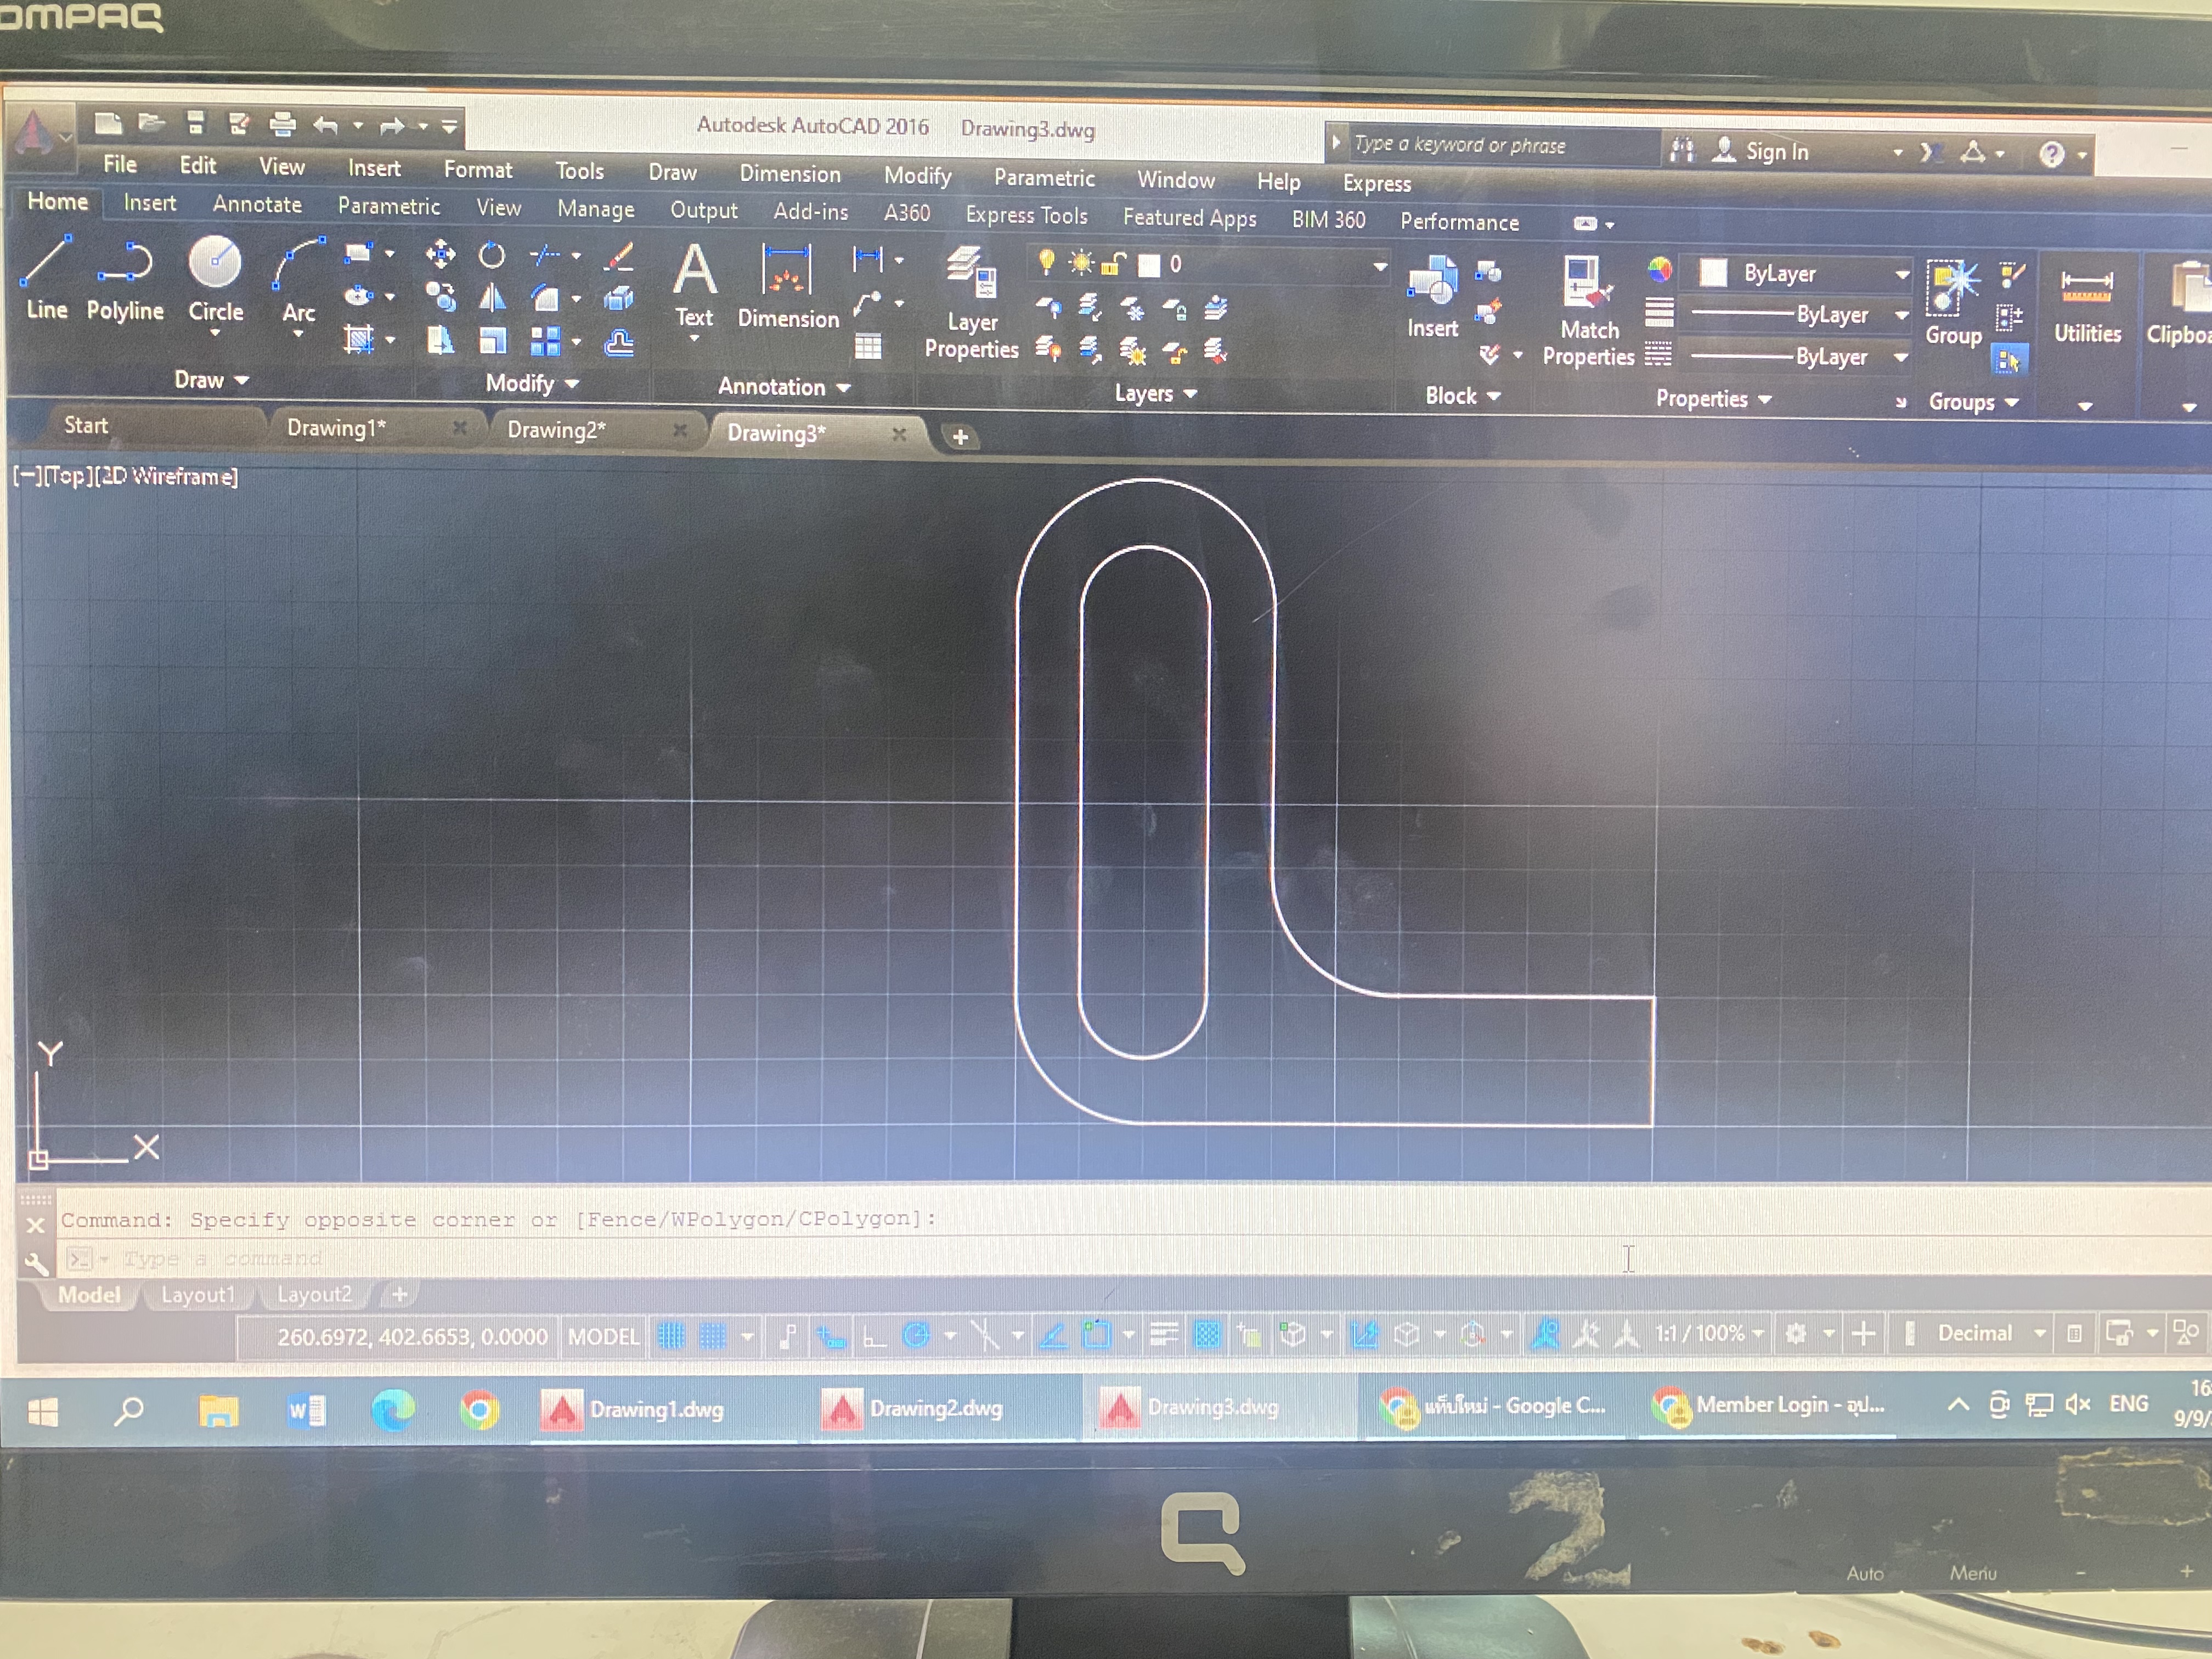
Task: Expand the Block panel
Action: pos(1462,396)
